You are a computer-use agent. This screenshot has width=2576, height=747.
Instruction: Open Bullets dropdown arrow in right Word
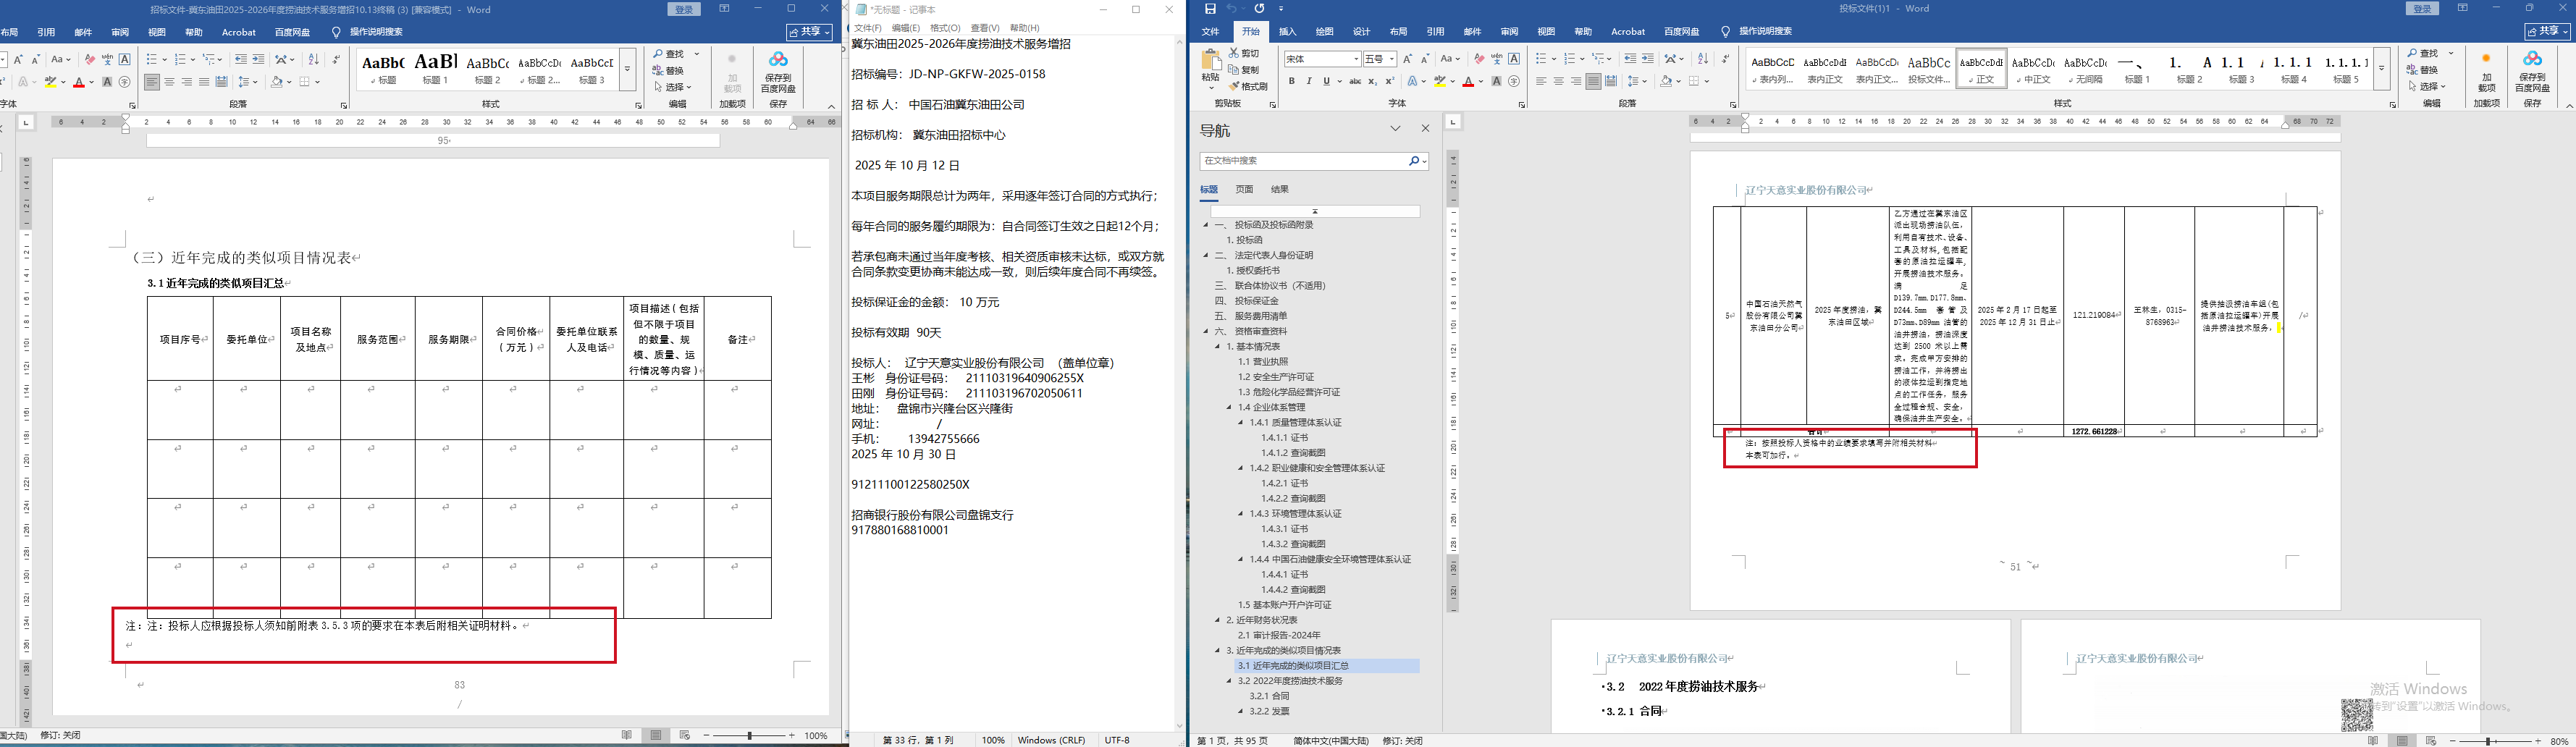(x=1553, y=59)
